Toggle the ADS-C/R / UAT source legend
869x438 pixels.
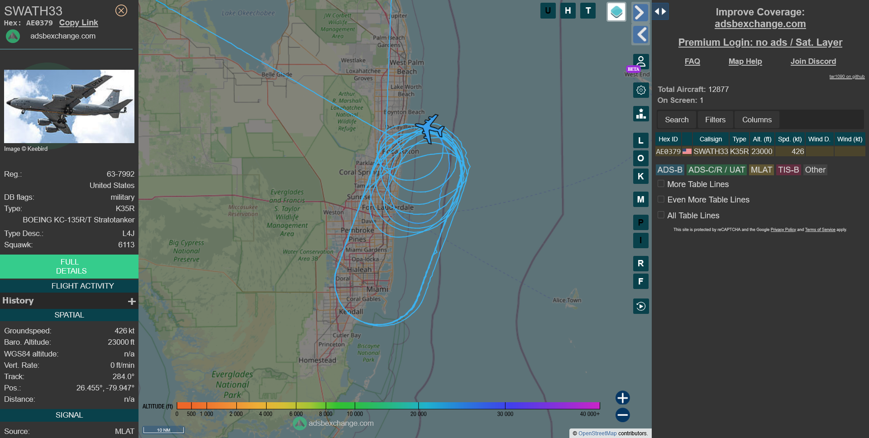point(716,170)
